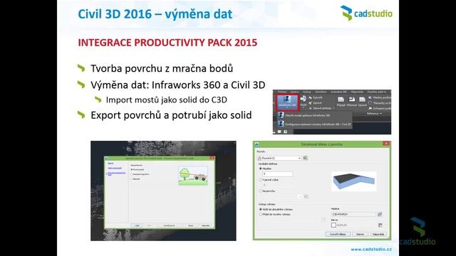
Task: Click the InfraWorks 360 ribbon button
Action: pos(286,102)
